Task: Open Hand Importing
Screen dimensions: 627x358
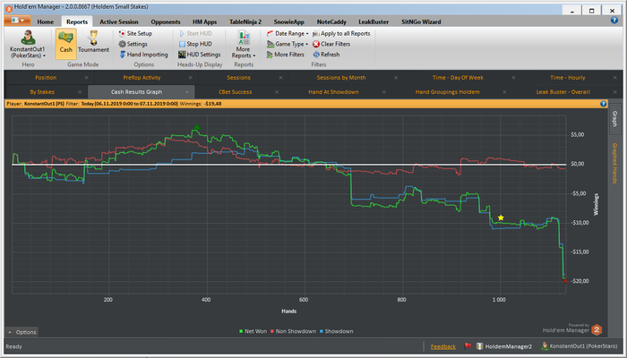Action: (x=143, y=55)
